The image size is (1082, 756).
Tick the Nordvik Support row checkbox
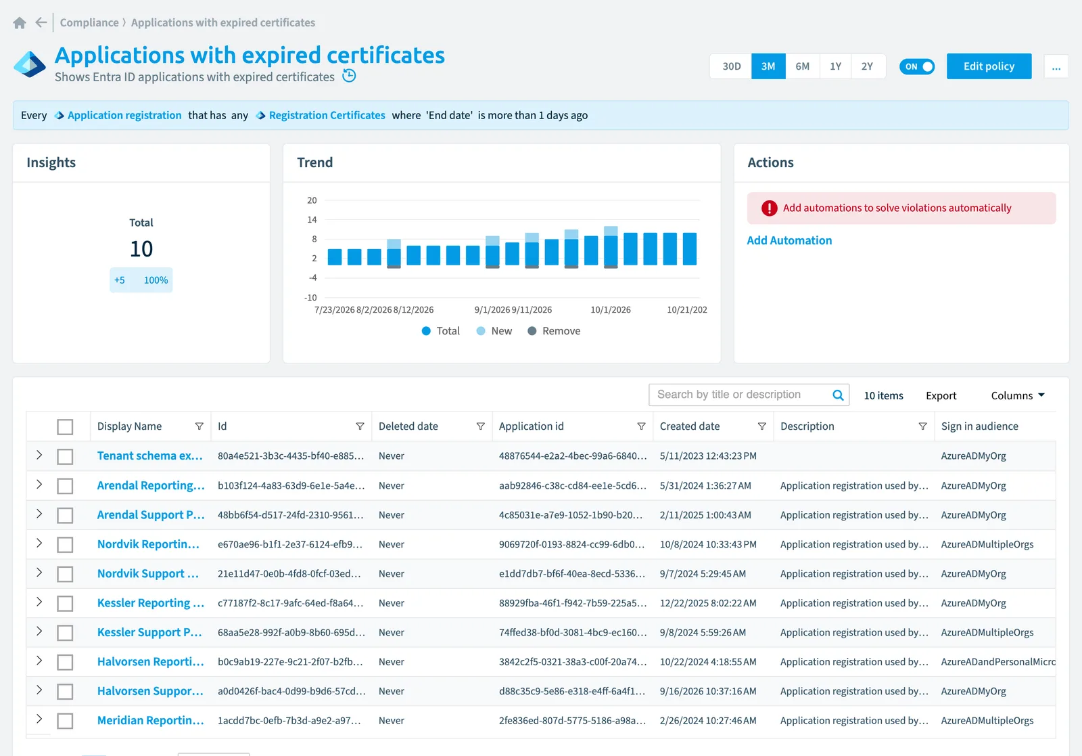65,574
